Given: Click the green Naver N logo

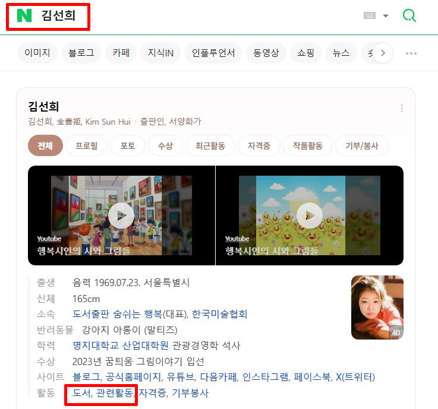Looking at the screenshot, I should [24, 15].
